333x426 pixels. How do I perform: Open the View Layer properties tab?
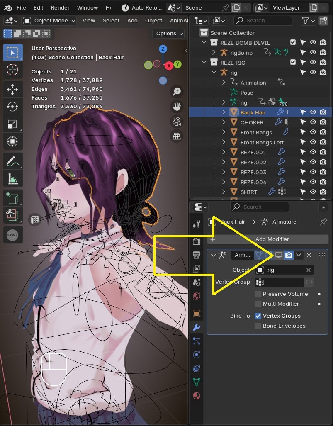(197, 268)
